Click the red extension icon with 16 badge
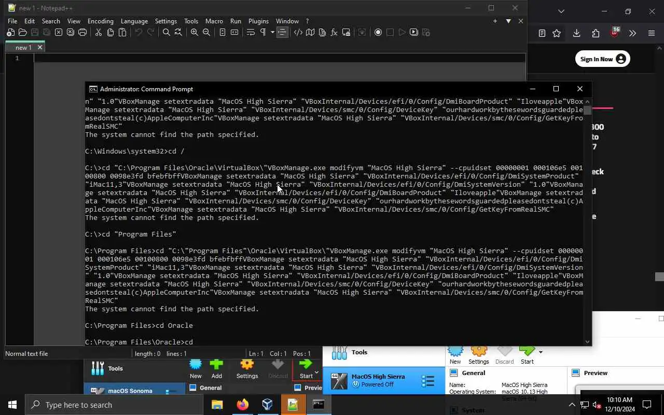This screenshot has height=415, width=664. (x=614, y=32)
